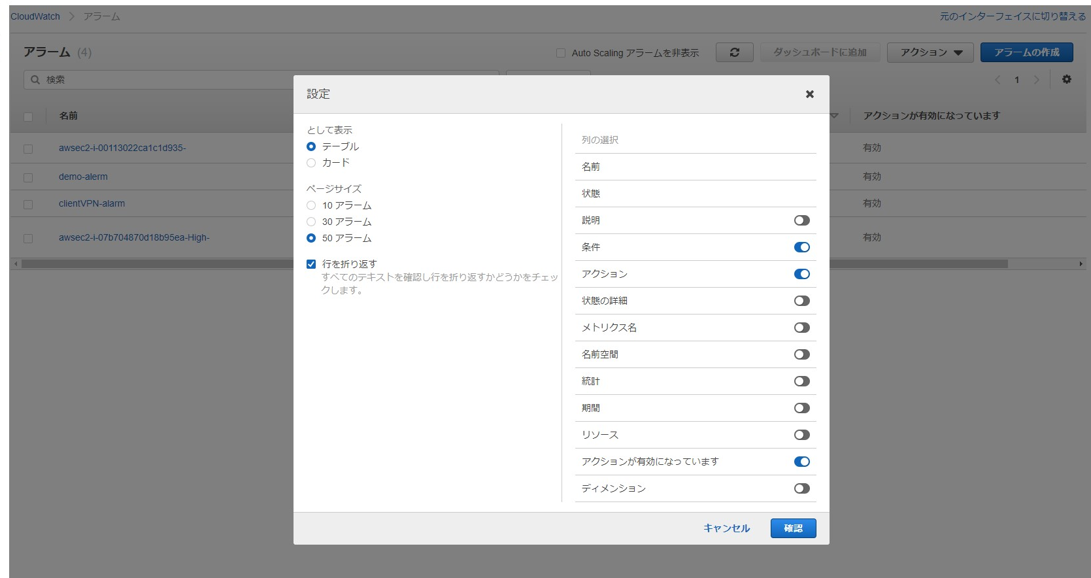This screenshot has height=578, width=1091.
Task: Select checkbox for clientVPN-alarm row
Action: click(x=28, y=204)
